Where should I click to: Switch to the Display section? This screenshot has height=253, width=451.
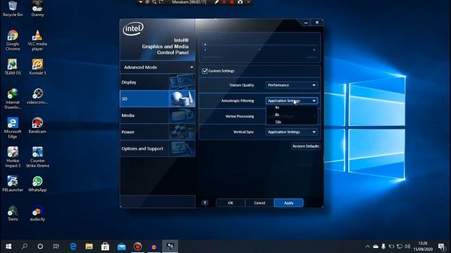tap(158, 82)
